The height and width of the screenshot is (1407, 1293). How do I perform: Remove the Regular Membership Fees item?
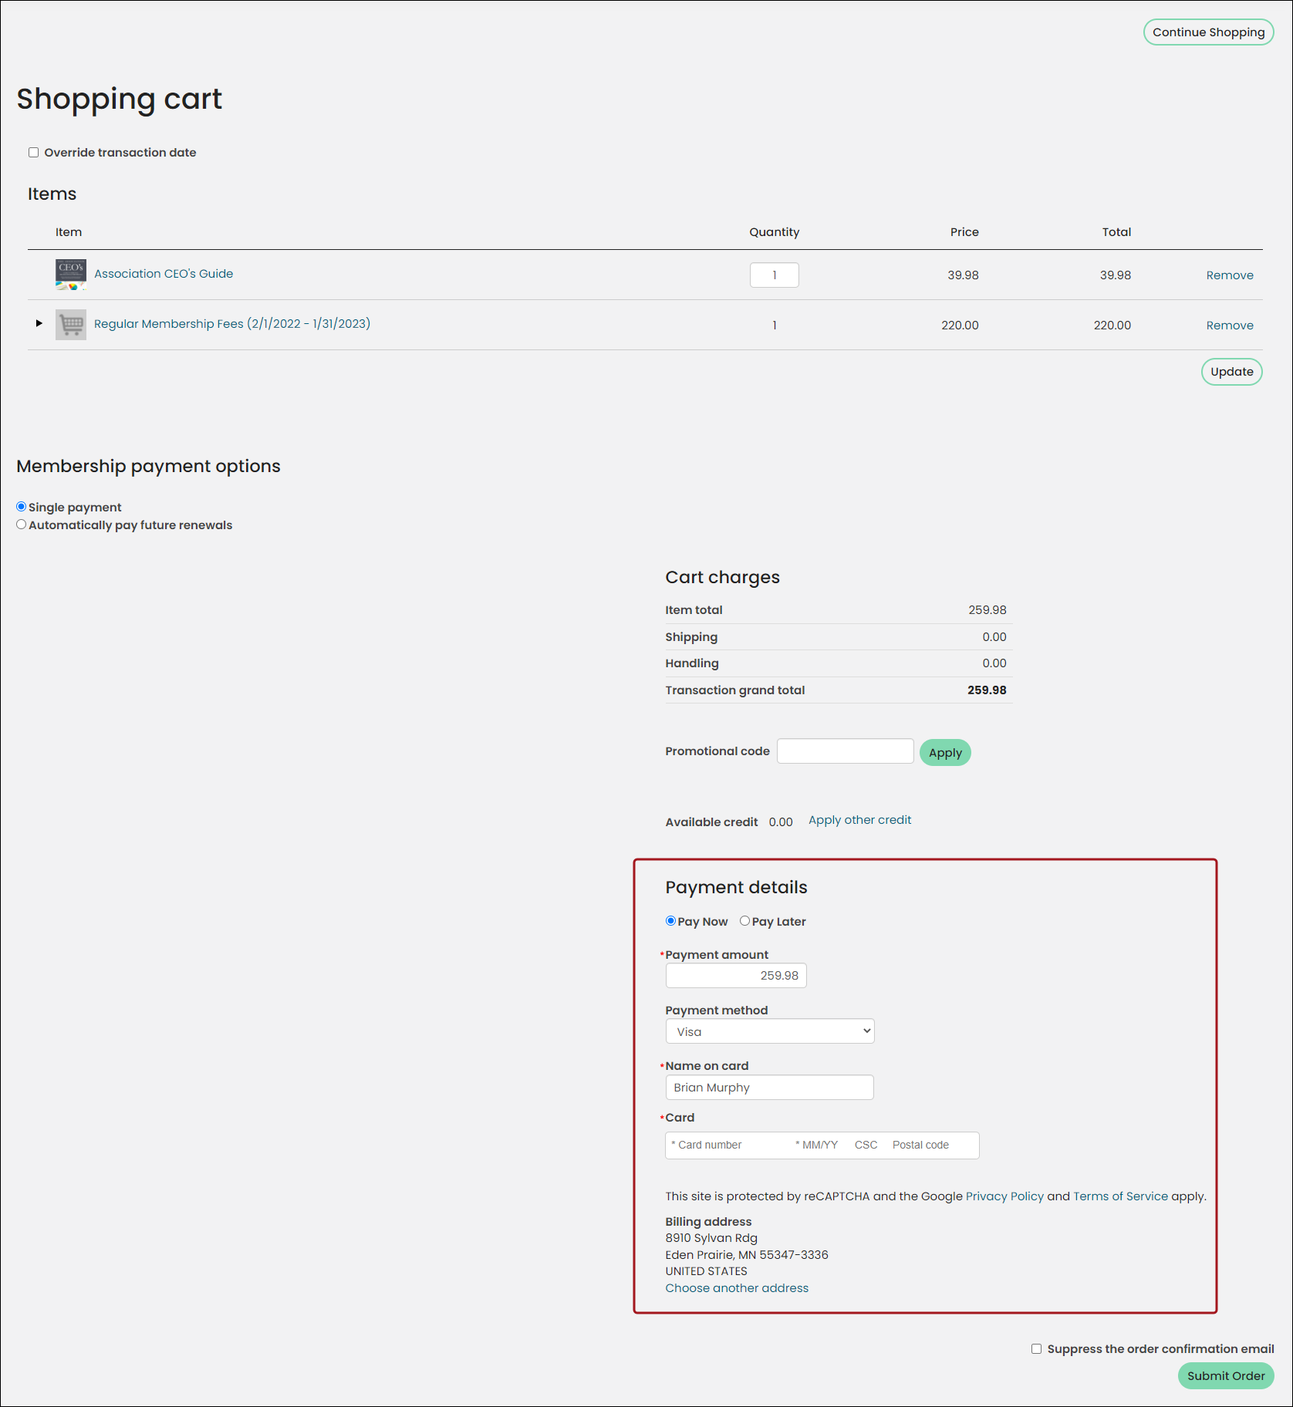1230,326
